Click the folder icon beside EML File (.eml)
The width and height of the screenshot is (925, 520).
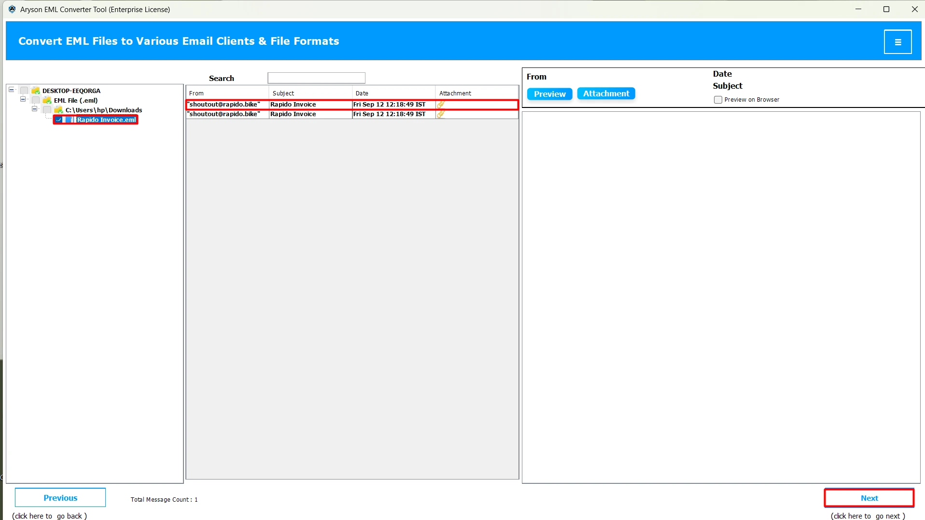[47, 100]
